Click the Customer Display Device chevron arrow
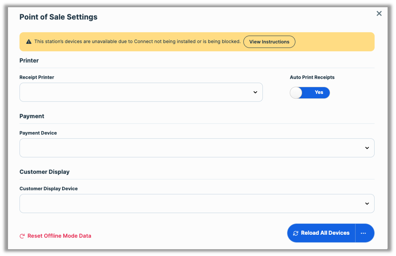The image size is (396, 256). tap(367, 204)
